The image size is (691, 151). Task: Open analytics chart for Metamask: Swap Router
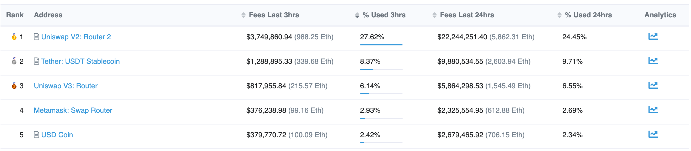click(x=653, y=110)
